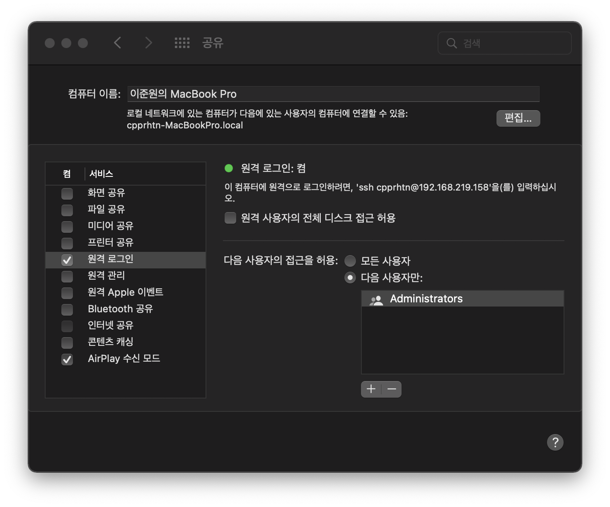Enable 원격 관리 checkbox

click(x=67, y=276)
